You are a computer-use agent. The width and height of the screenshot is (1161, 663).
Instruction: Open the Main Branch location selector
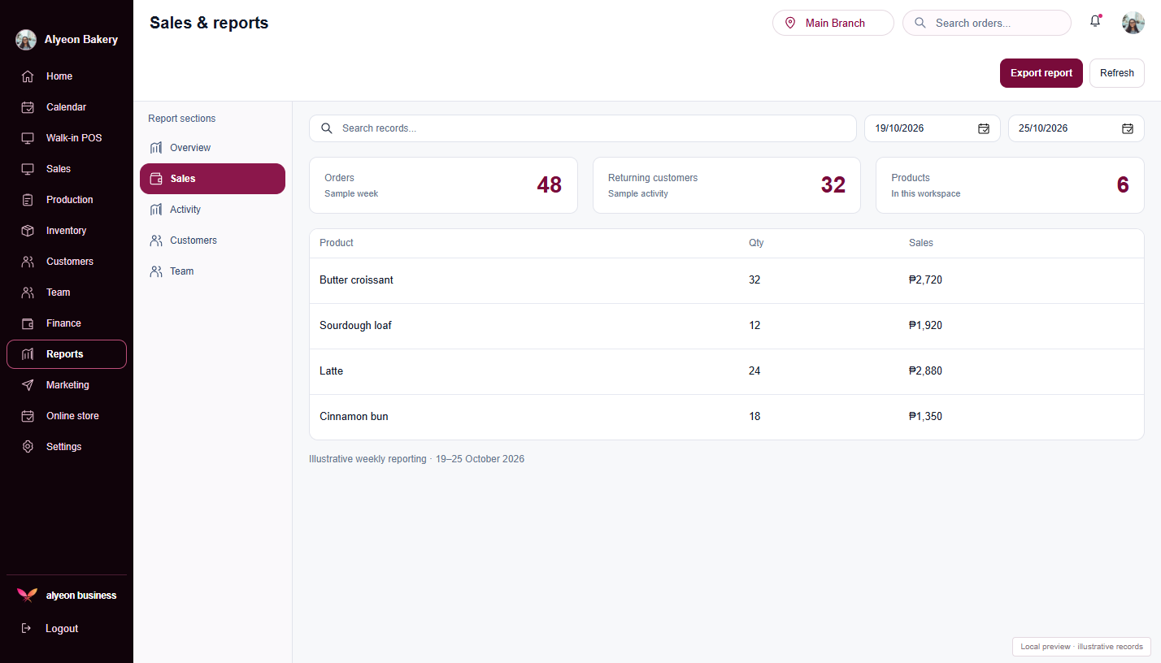[833, 23]
